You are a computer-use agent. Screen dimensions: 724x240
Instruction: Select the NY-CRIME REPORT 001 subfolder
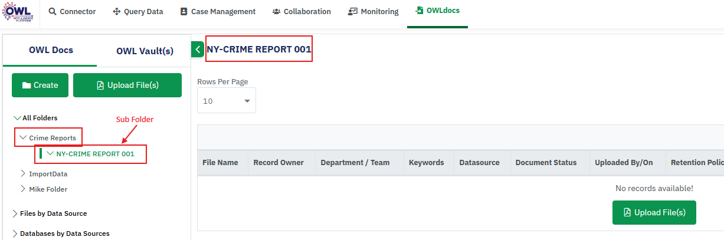click(95, 154)
